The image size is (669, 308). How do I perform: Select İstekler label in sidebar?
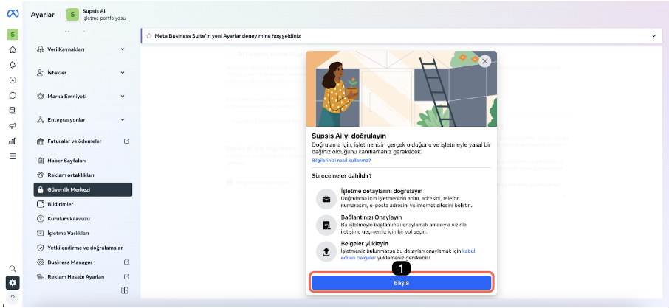[x=57, y=73]
